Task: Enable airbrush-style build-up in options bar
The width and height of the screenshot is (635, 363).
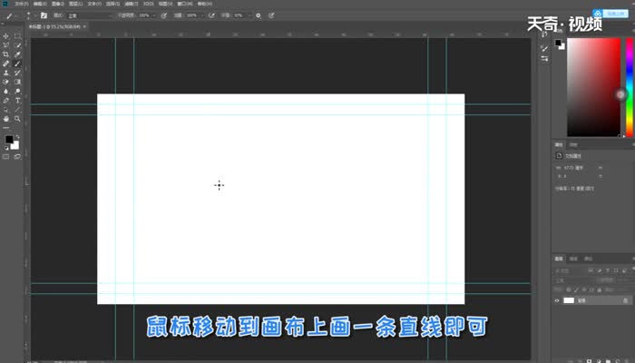Action: (x=211, y=15)
